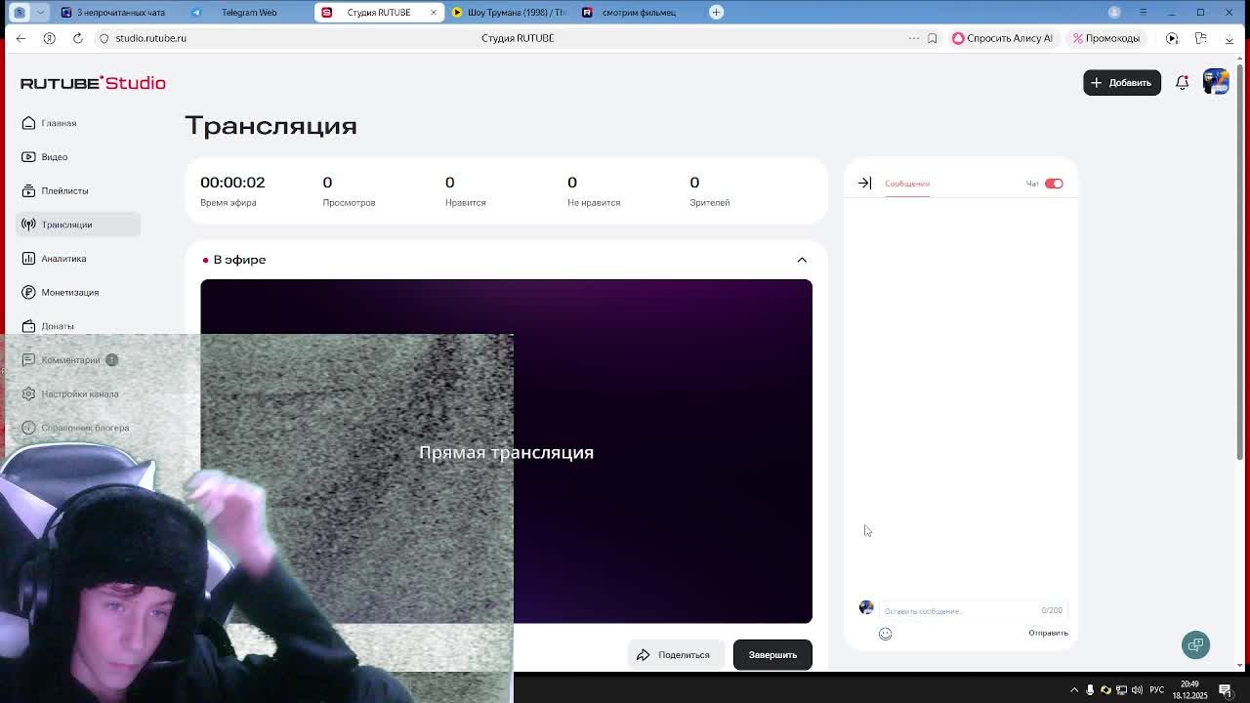
Task: Open the Аналитика chart icon
Action: pyautogui.click(x=28, y=258)
